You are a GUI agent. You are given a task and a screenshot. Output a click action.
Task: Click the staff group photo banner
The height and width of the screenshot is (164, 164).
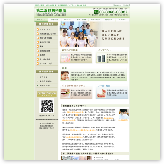tap(94, 34)
